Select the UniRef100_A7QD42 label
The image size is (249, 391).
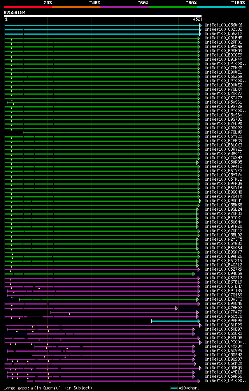tap(223, 231)
